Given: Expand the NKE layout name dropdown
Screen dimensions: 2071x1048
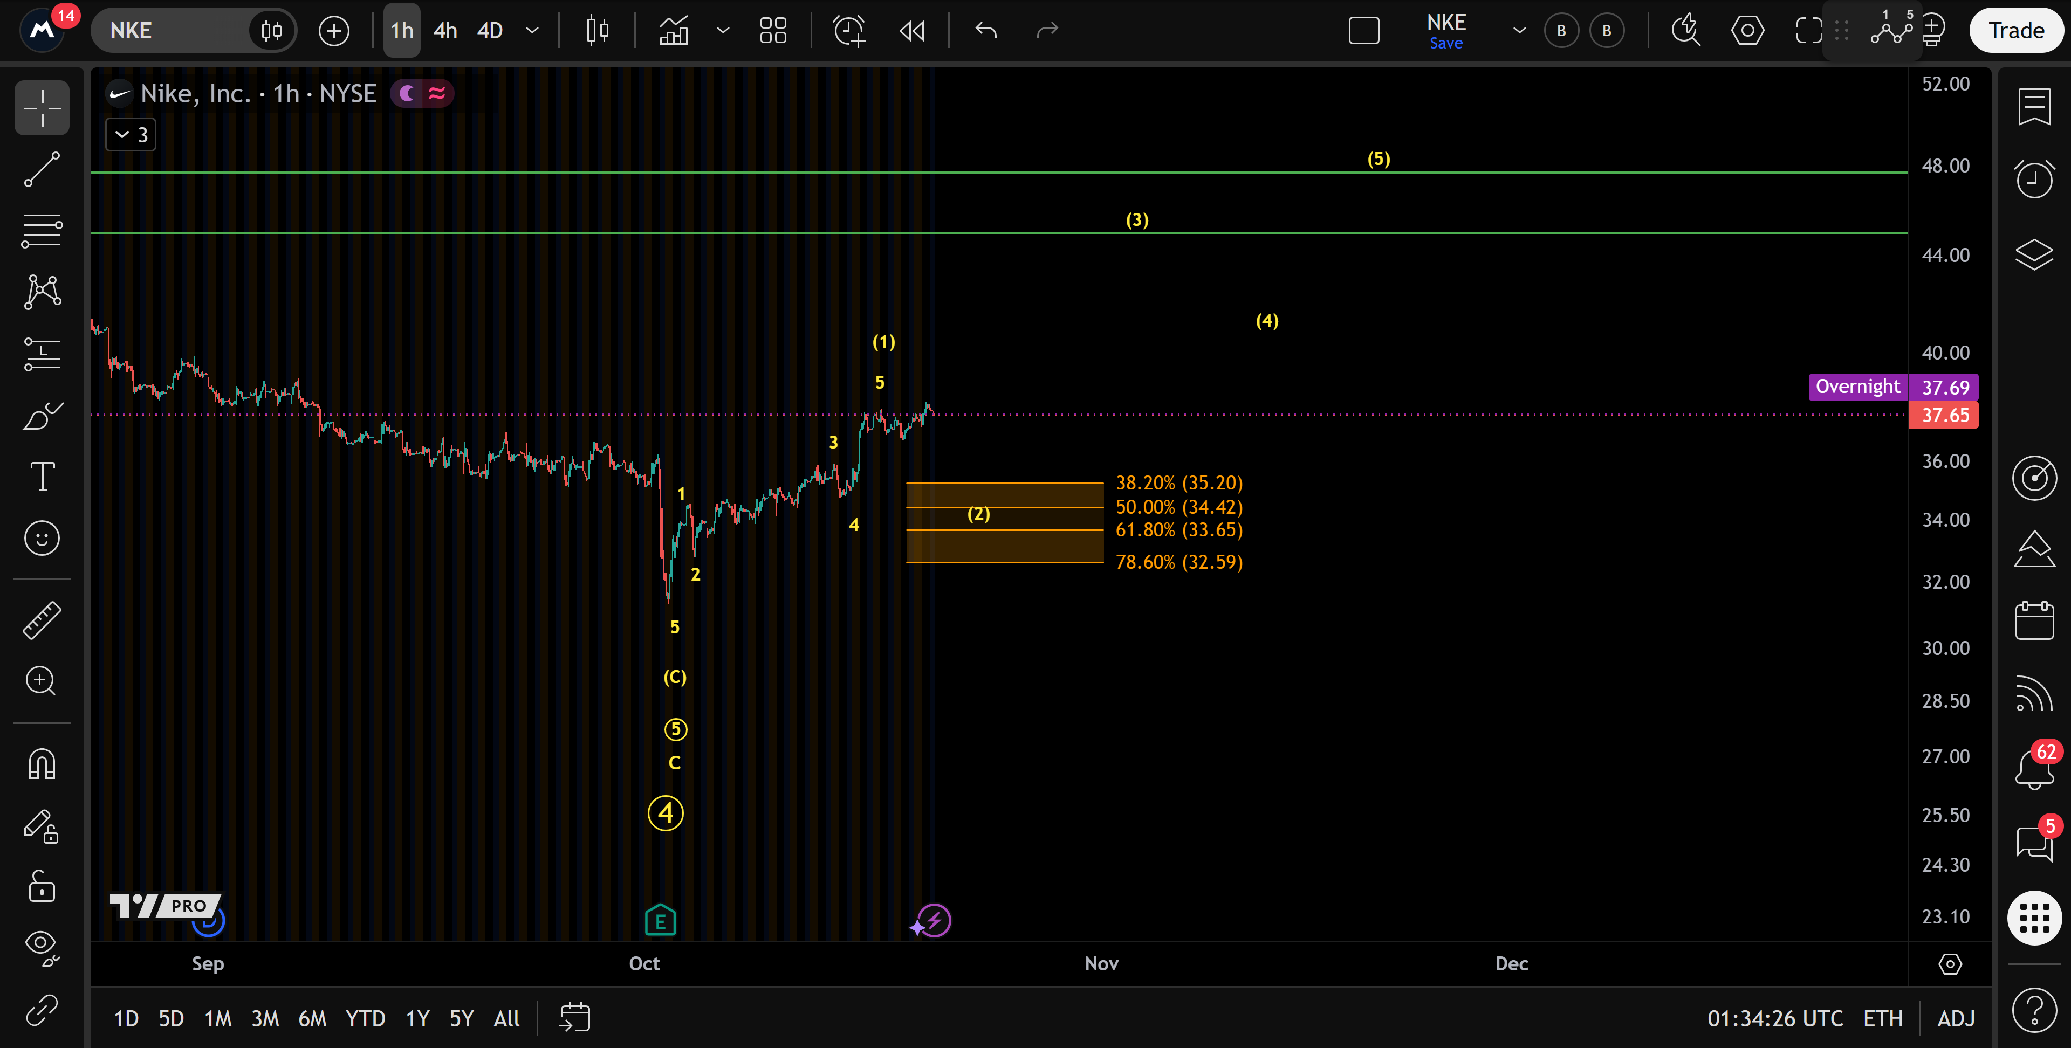Looking at the screenshot, I should click(x=1519, y=31).
